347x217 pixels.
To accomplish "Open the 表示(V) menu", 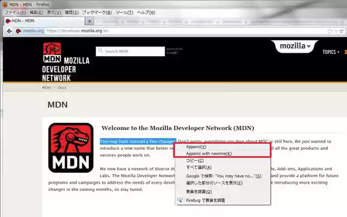I will (54, 12).
